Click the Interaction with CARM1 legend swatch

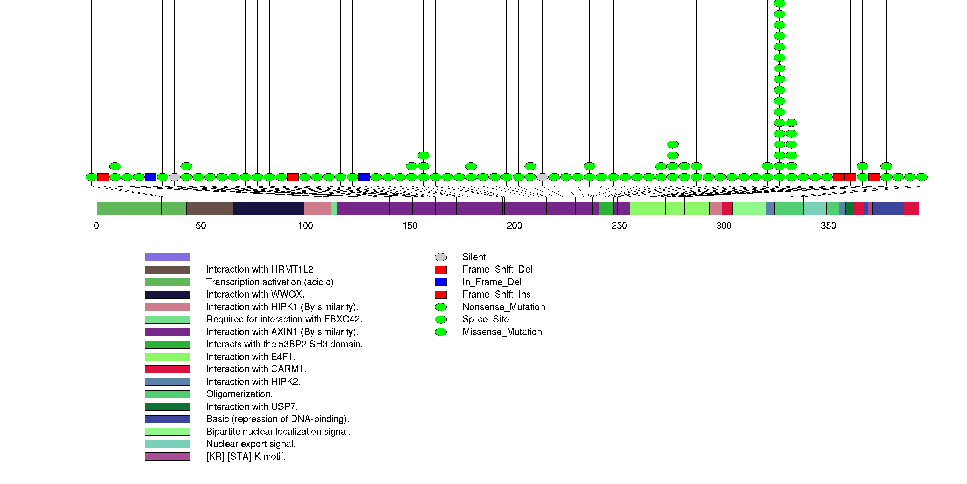(x=168, y=369)
